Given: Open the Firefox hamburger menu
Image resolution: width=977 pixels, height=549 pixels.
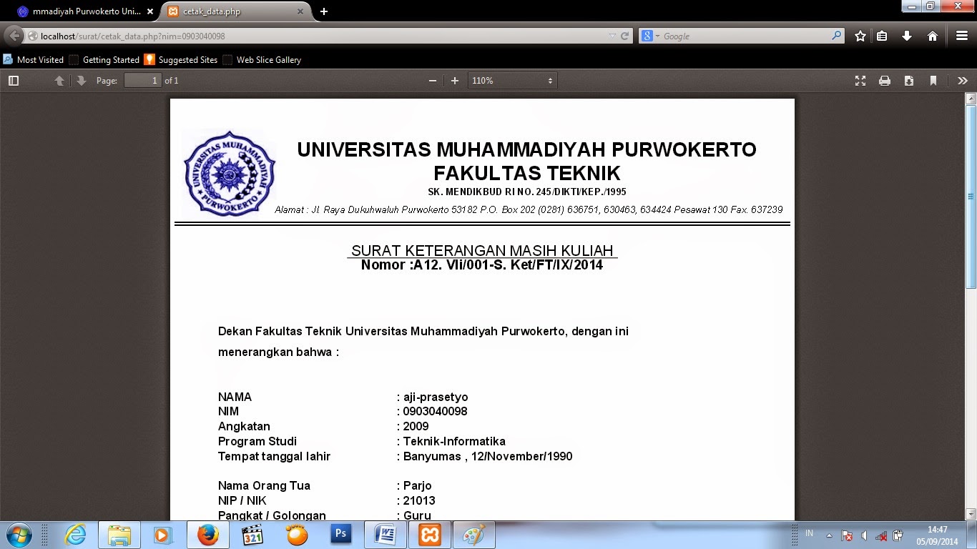Looking at the screenshot, I should coord(962,36).
